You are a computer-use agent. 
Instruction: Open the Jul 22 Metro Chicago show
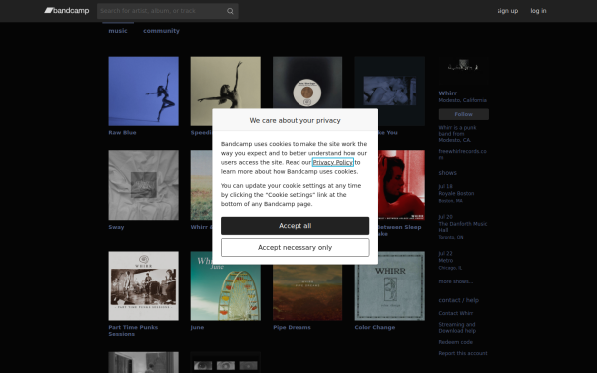450,261
